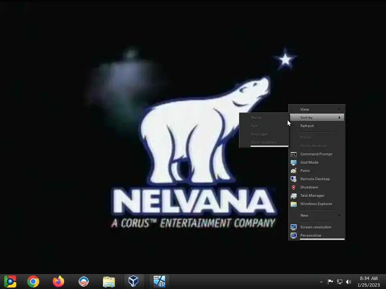Screen dimensions: 386x289
Task: Open the blue-red circle app on taskbar
Action: [x=83, y=281]
